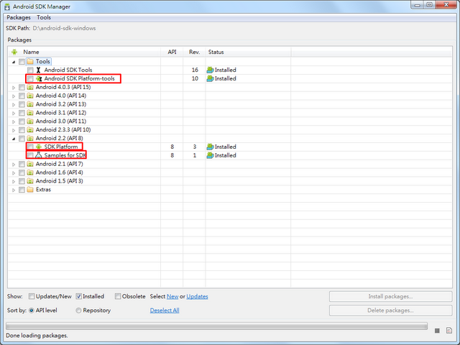Check the SDK Platform row checkbox
460x345 pixels.
(x=30, y=147)
